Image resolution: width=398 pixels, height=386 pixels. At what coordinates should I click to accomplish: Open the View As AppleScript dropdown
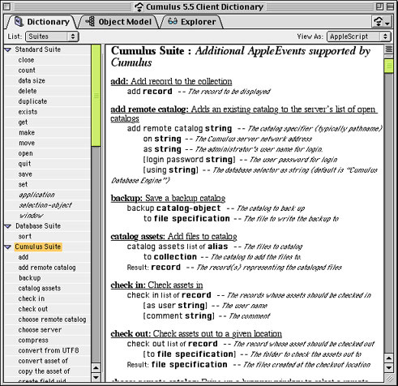tap(359, 36)
